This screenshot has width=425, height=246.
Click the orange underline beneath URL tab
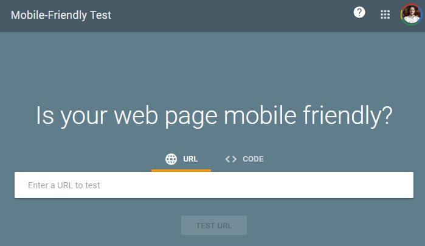[181, 171]
